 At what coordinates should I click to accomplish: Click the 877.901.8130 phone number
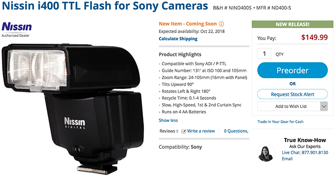315,153
